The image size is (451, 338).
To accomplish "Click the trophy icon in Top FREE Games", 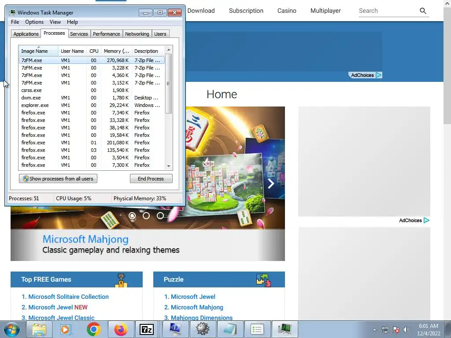I will pos(121,280).
